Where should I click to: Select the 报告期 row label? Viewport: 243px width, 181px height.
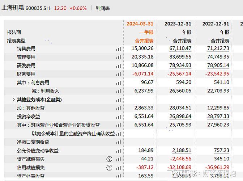14,32
